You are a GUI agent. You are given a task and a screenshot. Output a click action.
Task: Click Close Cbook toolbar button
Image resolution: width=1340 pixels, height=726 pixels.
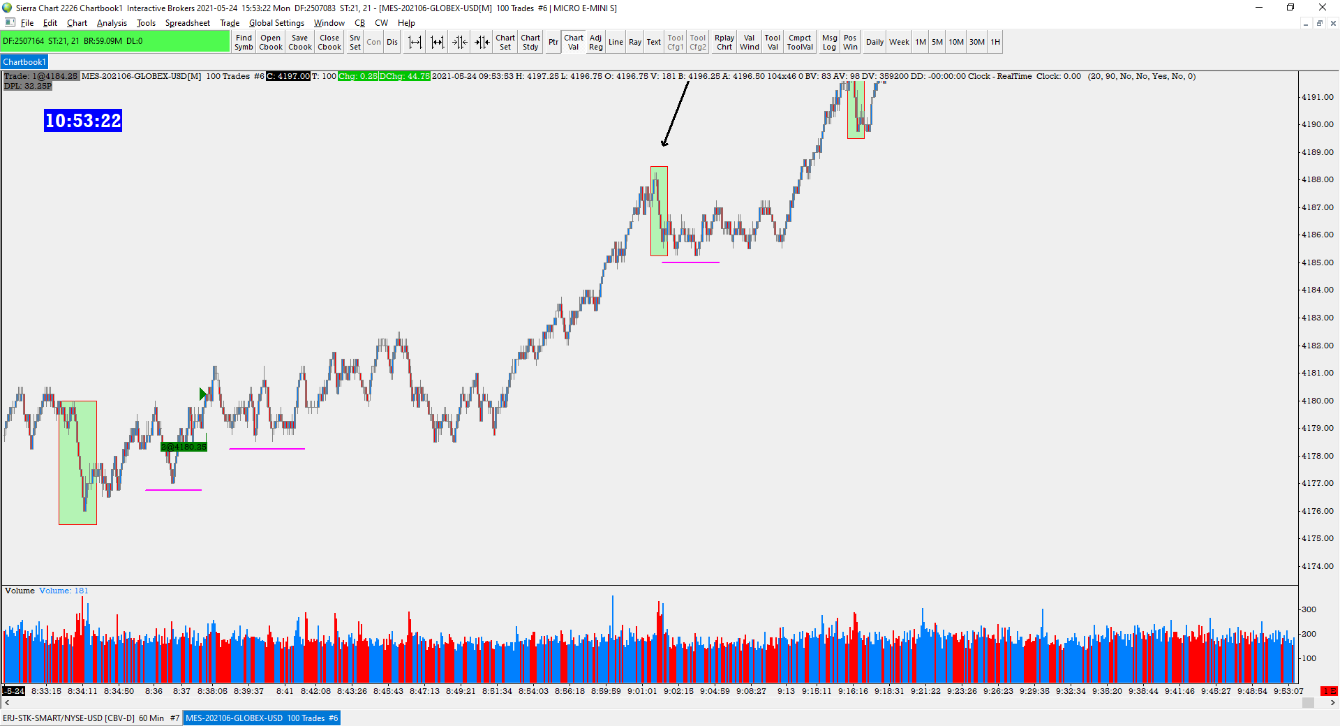pyautogui.click(x=329, y=42)
